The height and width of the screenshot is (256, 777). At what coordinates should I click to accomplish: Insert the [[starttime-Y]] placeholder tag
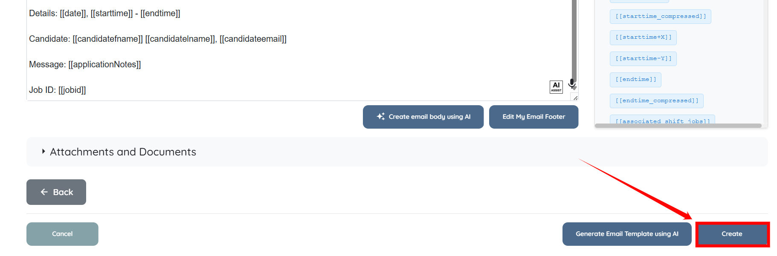coord(643,58)
